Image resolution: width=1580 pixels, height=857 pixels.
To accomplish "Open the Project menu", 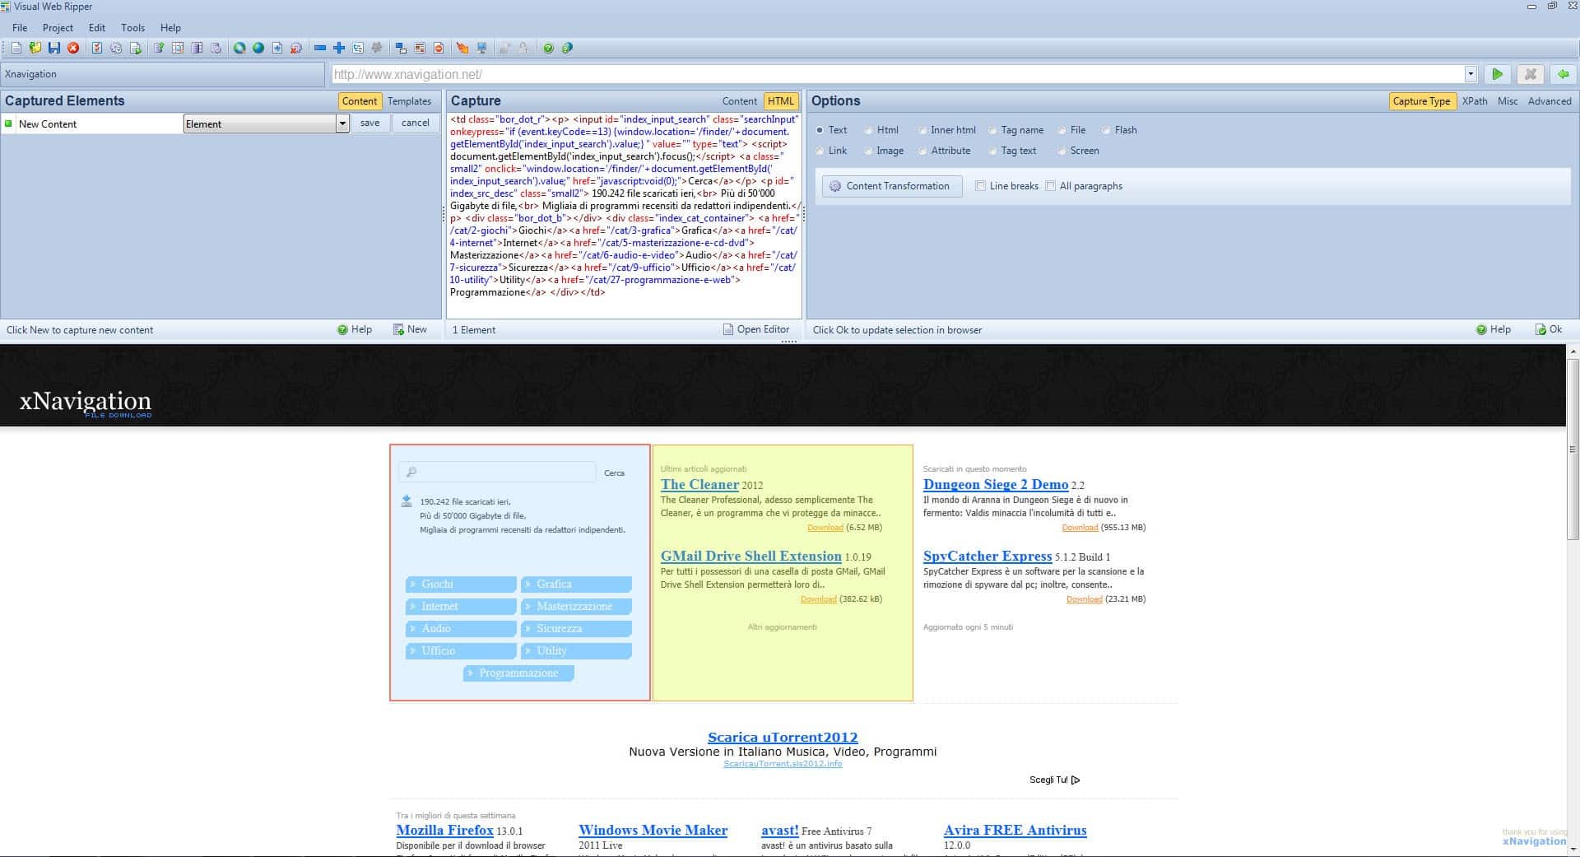I will click(x=58, y=27).
